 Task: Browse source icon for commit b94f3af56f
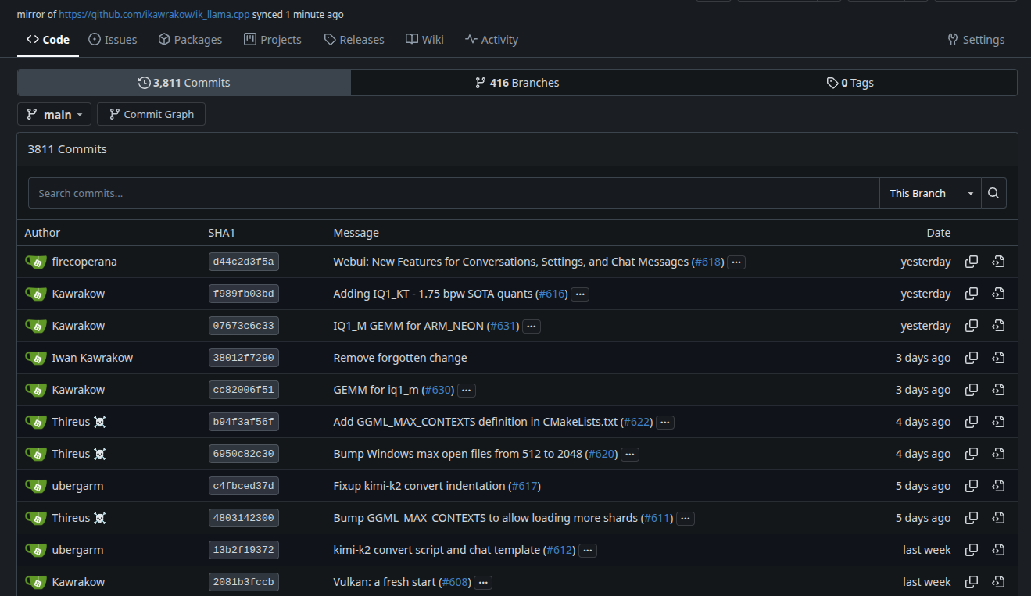pyautogui.click(x=998, y=422)
